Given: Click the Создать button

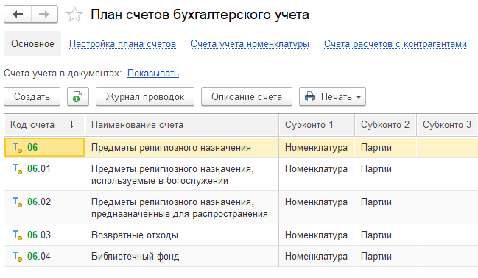Looking at the screenshot, I should point(32,97).
